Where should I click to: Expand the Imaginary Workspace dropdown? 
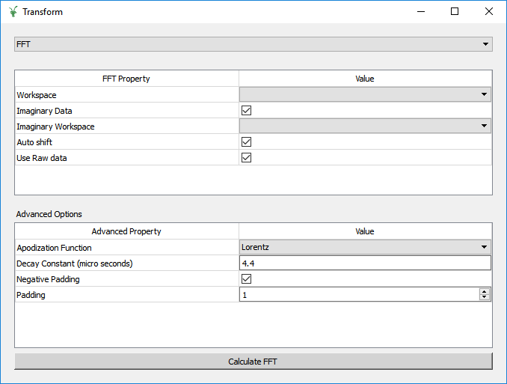pyautogui.click(x=365, y=127)
